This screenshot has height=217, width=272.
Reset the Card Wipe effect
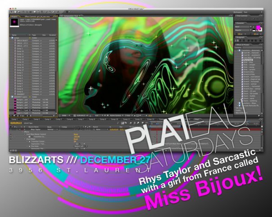[76, 139]
